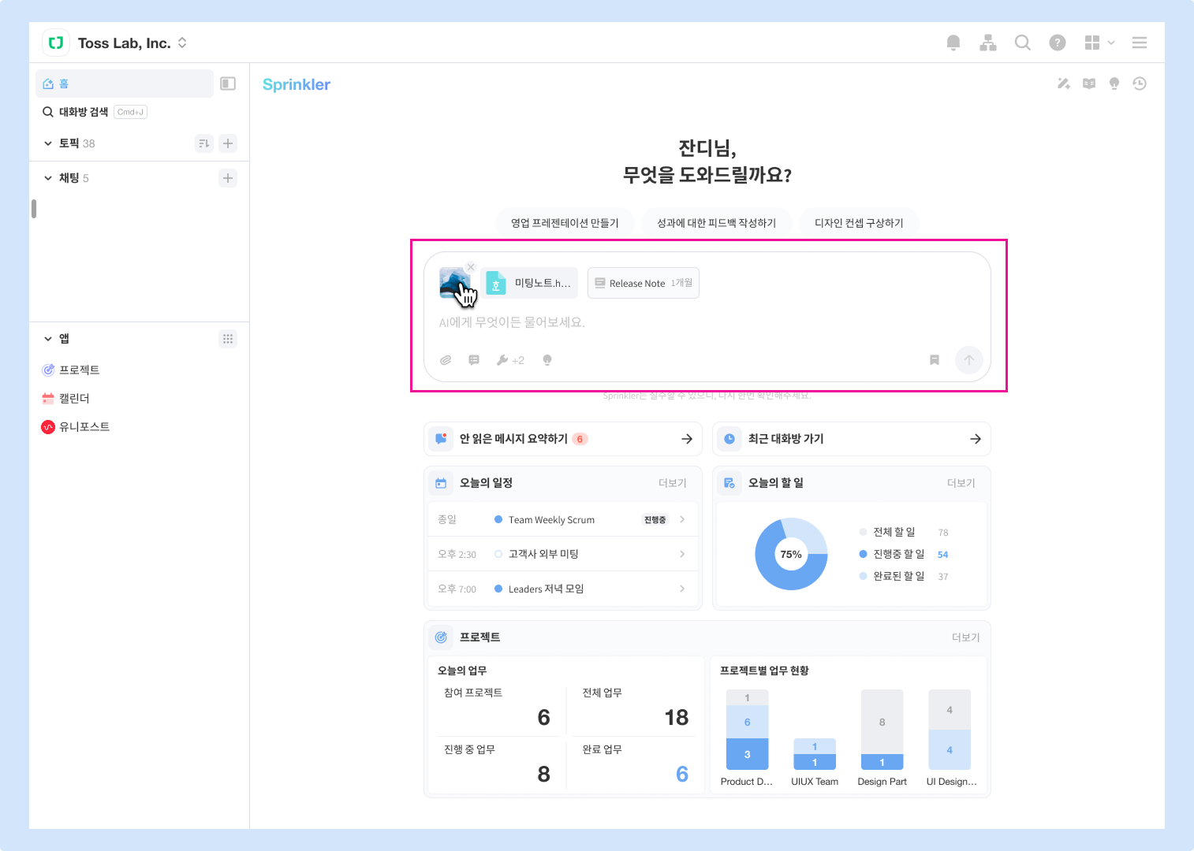
Task: Add a new 토픽 with plus button
Action: [228, 143]
